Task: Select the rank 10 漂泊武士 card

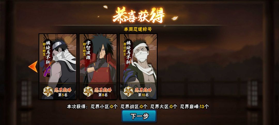Action: point(138,67)
